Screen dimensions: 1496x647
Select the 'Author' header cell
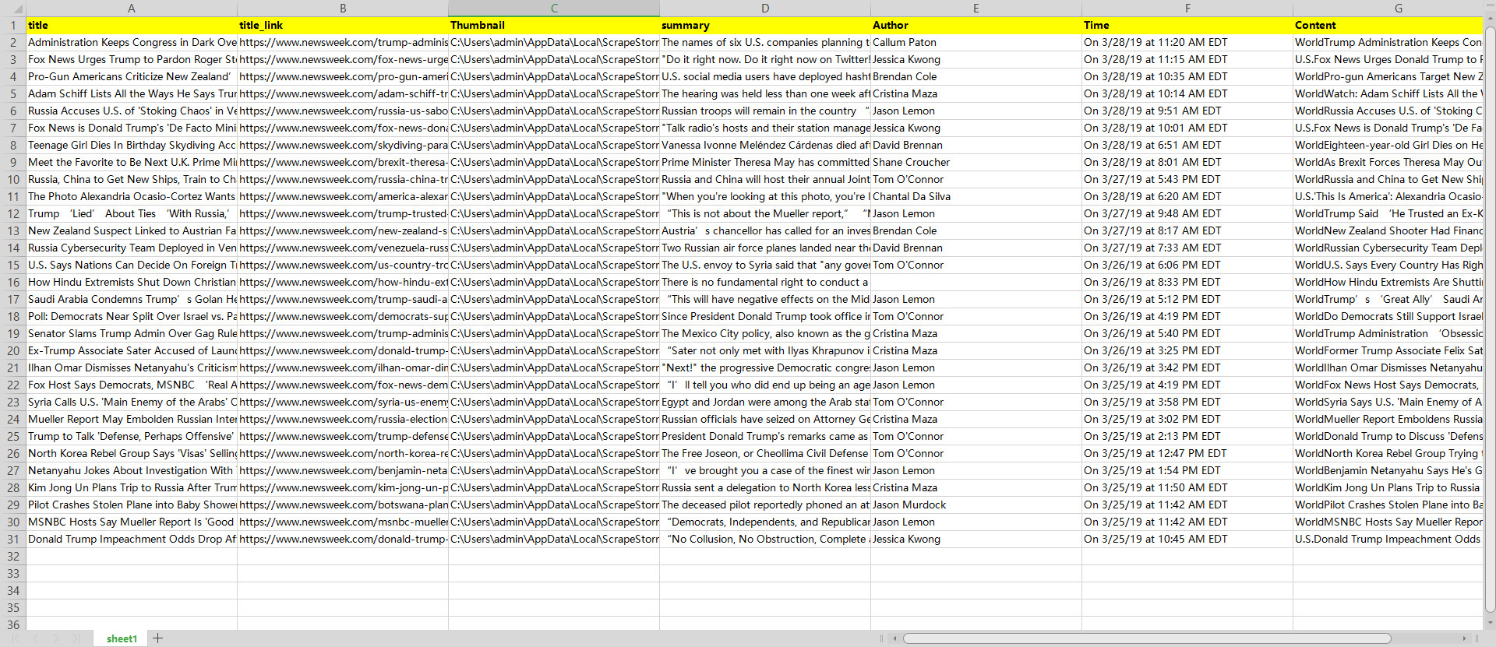pos(976,25)
